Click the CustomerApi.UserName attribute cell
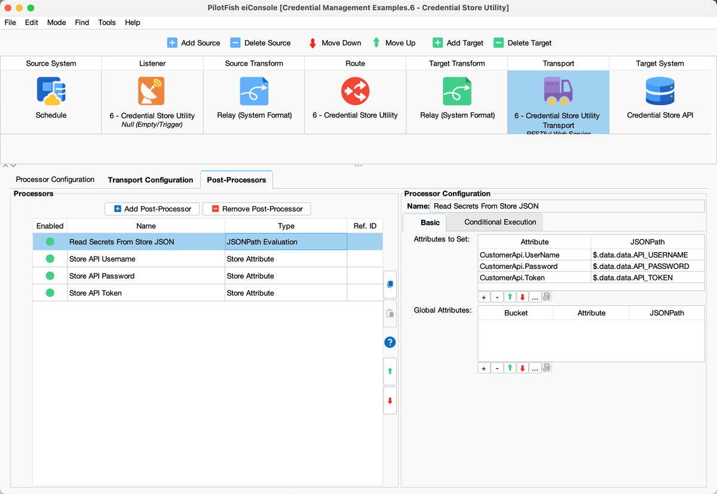This screenshot has height=494, width=717. [x=534, y=255]
